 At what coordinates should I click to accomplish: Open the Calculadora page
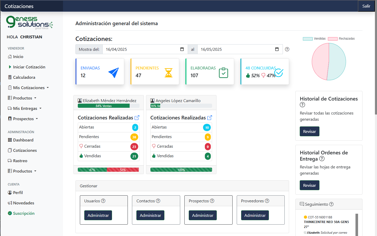click(22, 77)
